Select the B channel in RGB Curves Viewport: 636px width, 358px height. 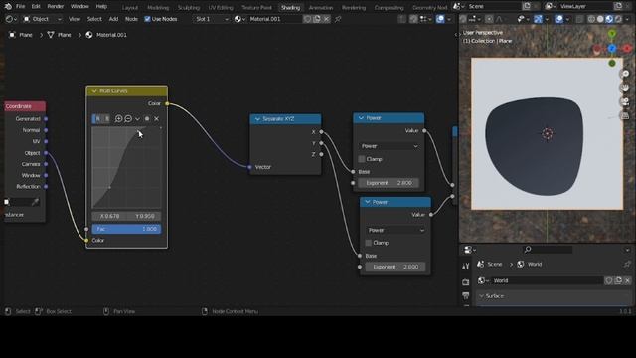click(106, 119)
